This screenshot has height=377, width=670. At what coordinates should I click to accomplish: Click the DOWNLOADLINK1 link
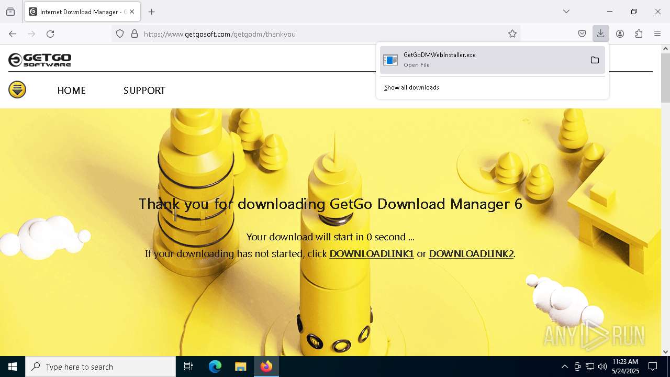tap(372, 253)
